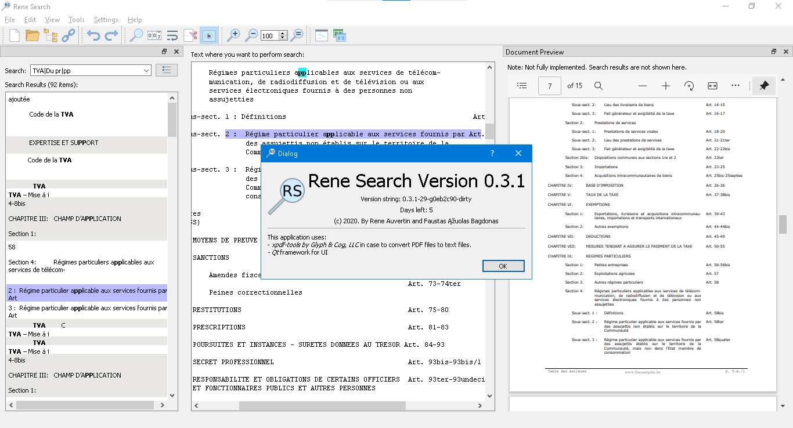This screenshot has height=428, width=793.
Task: Open the Tools menu
Action: [x=77, y=20]
